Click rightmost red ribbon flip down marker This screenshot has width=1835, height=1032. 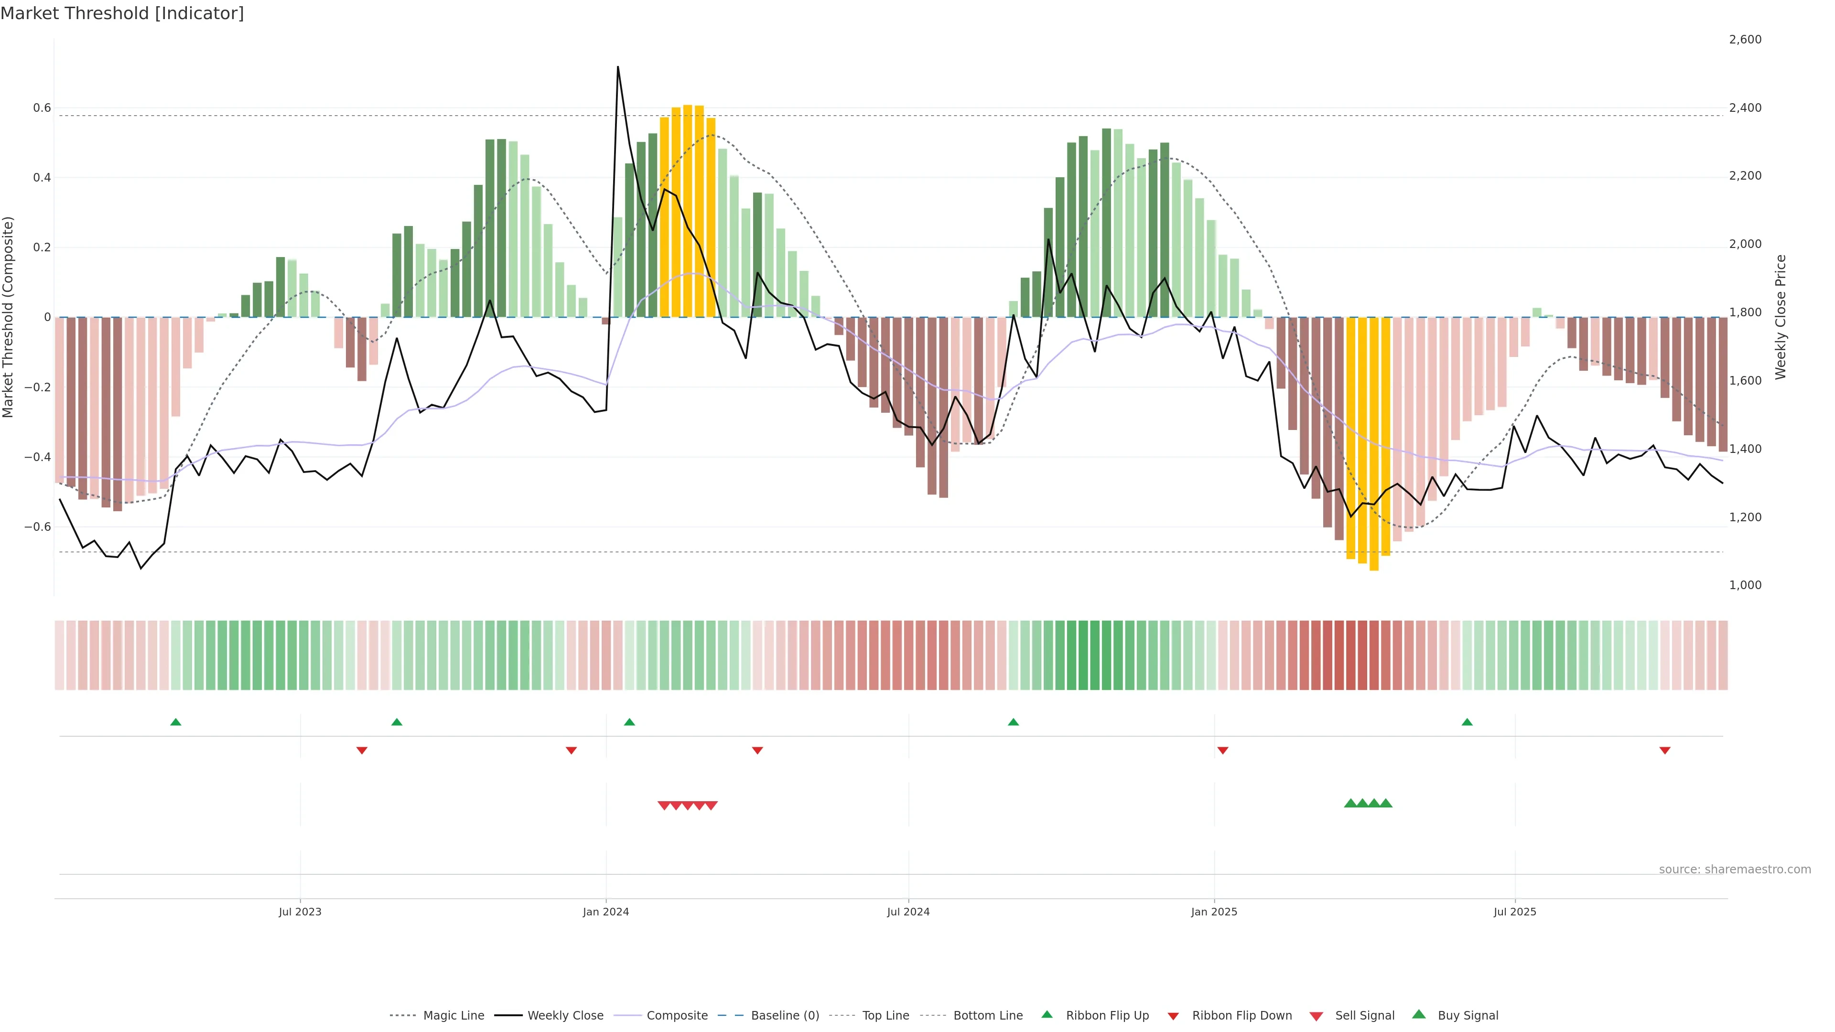coord(1665,750)
